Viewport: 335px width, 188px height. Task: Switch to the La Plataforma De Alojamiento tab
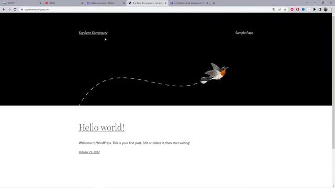point(189,3)
